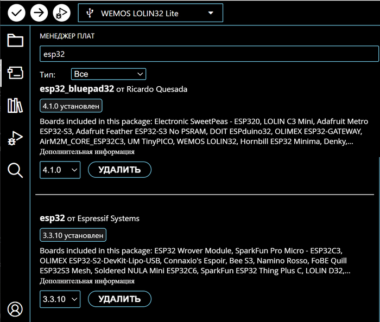Click the Verify checkmark button
This screenshot has height=322, width=380.
[x=16, y=13]
